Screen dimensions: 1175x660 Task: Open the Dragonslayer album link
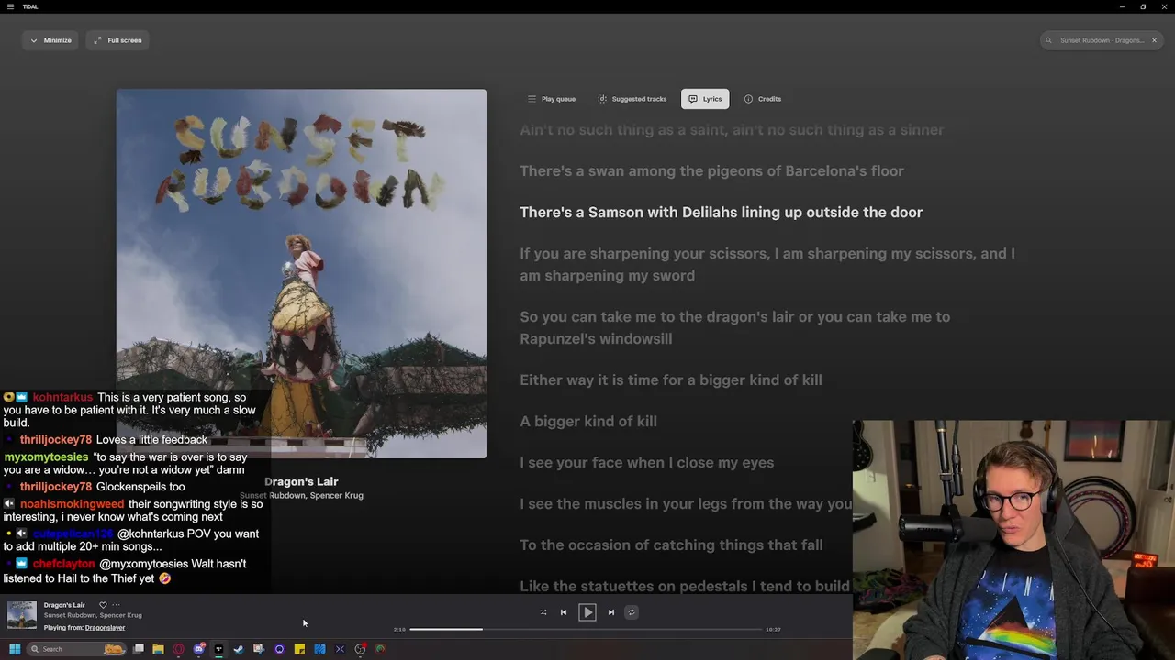(105, 628)
